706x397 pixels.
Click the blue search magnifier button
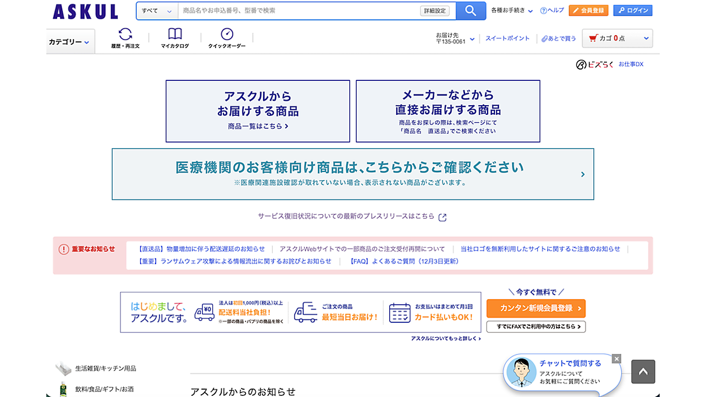pos(471,11)
